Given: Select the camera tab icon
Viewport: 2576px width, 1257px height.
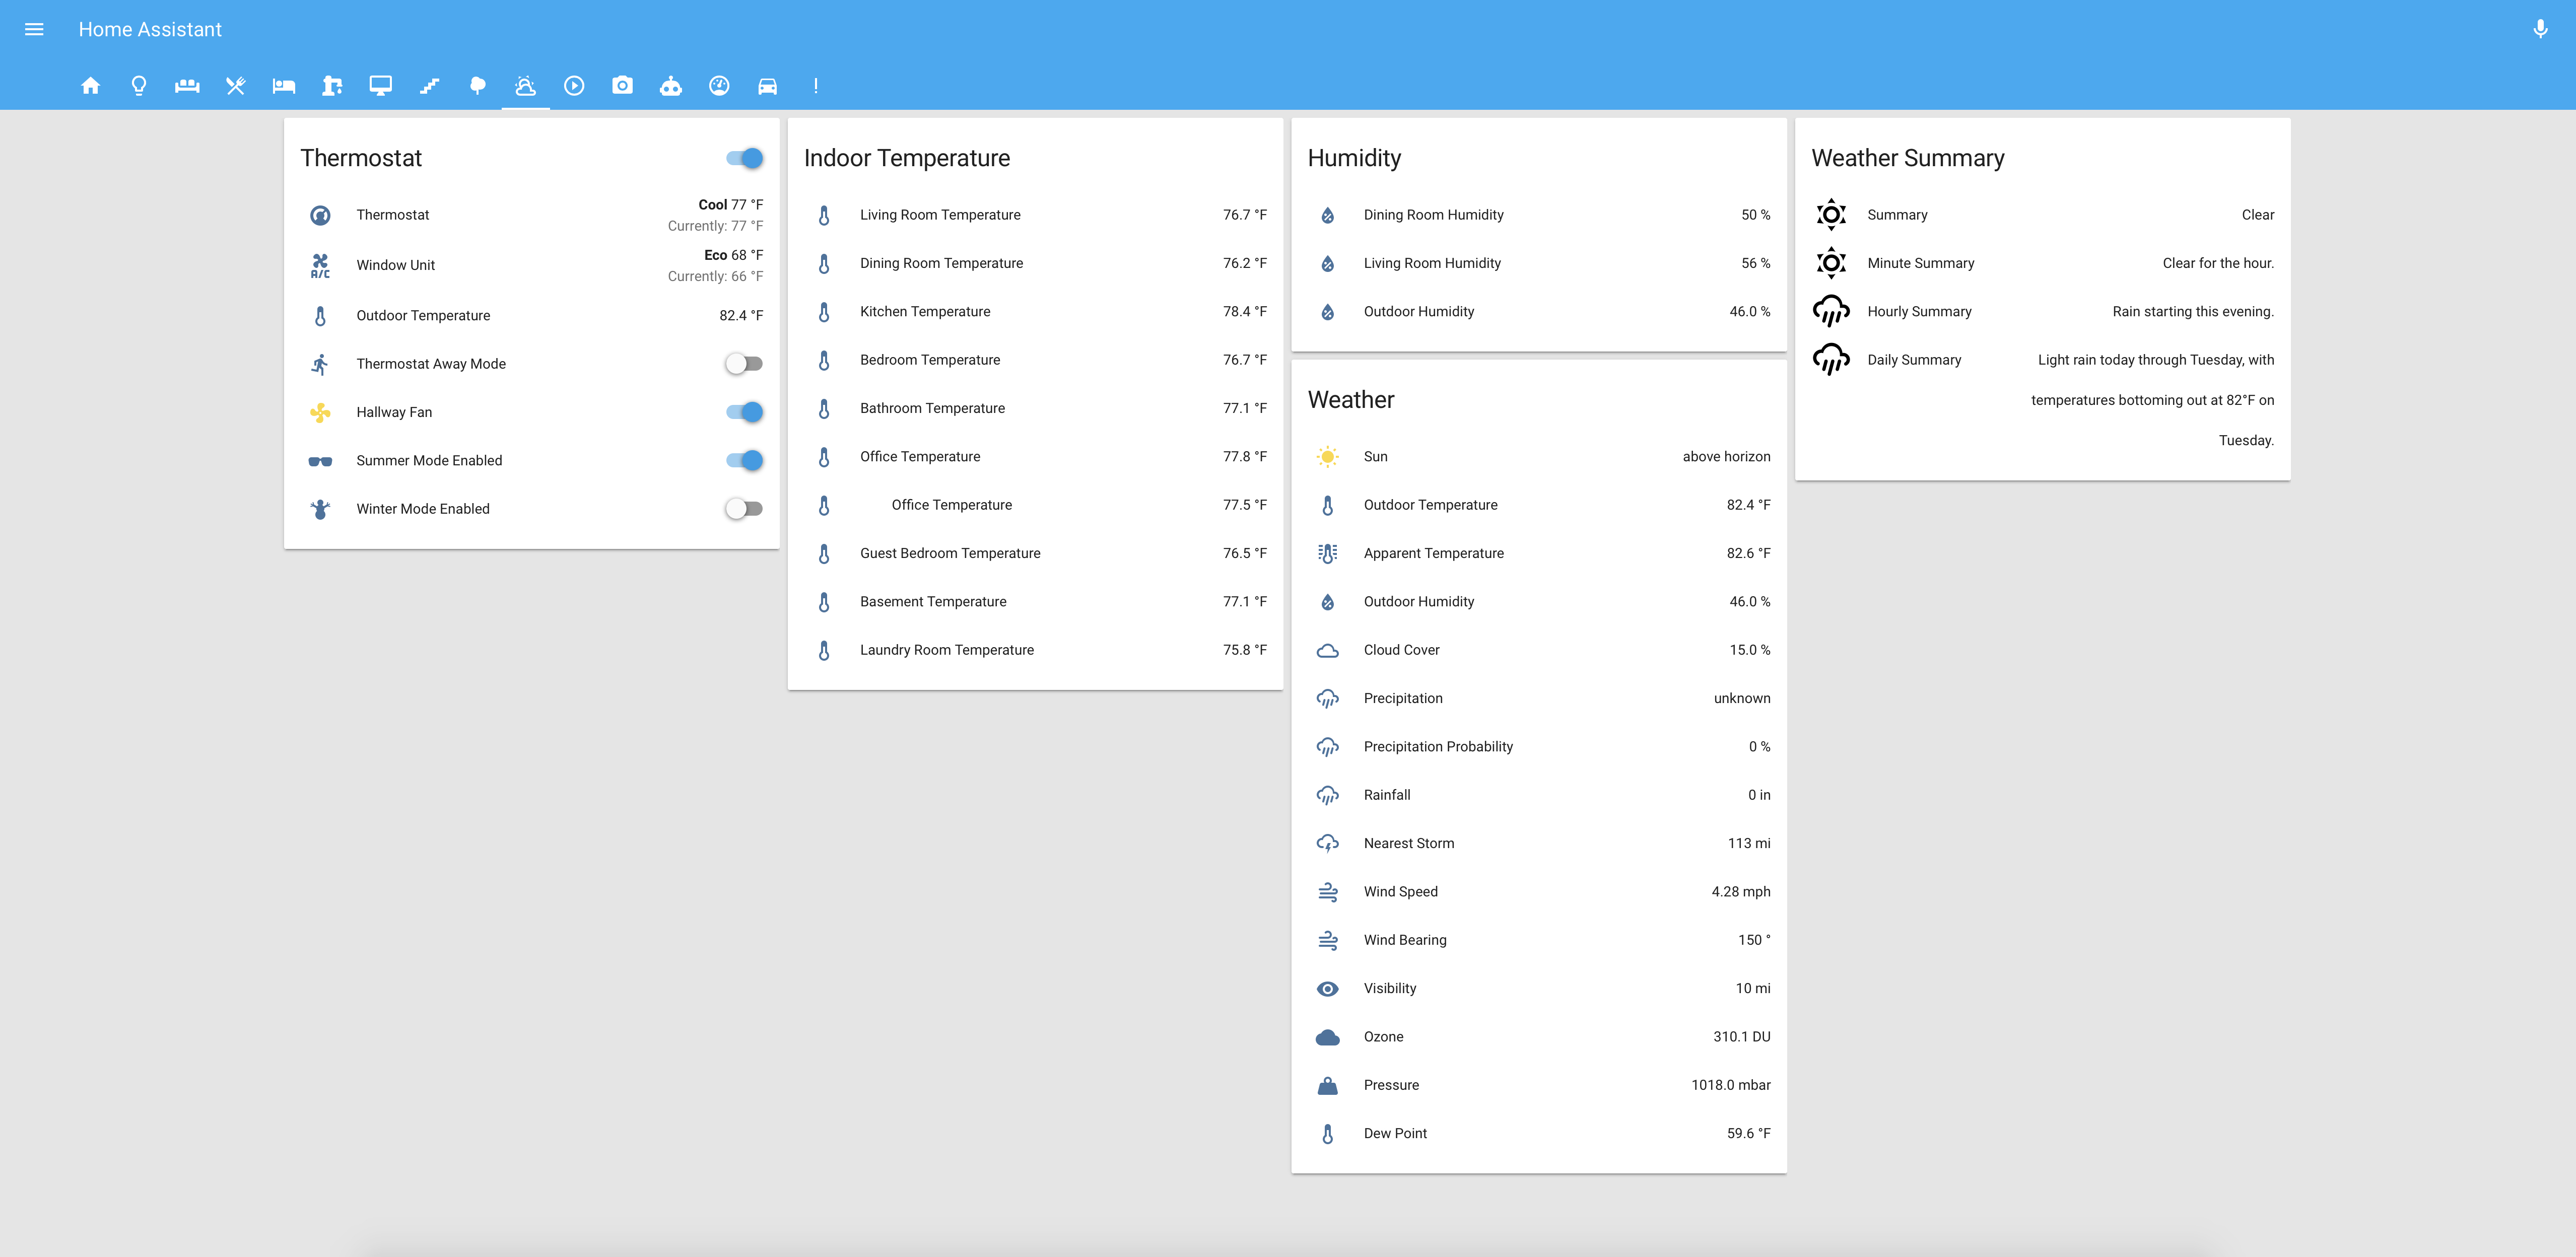Looking at the screenshot, I should coord(622,86).
